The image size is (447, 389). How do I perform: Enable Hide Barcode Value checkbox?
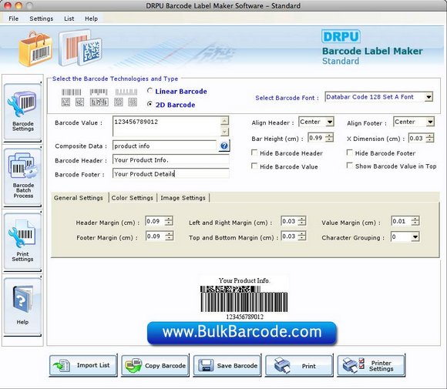[254, 166]
